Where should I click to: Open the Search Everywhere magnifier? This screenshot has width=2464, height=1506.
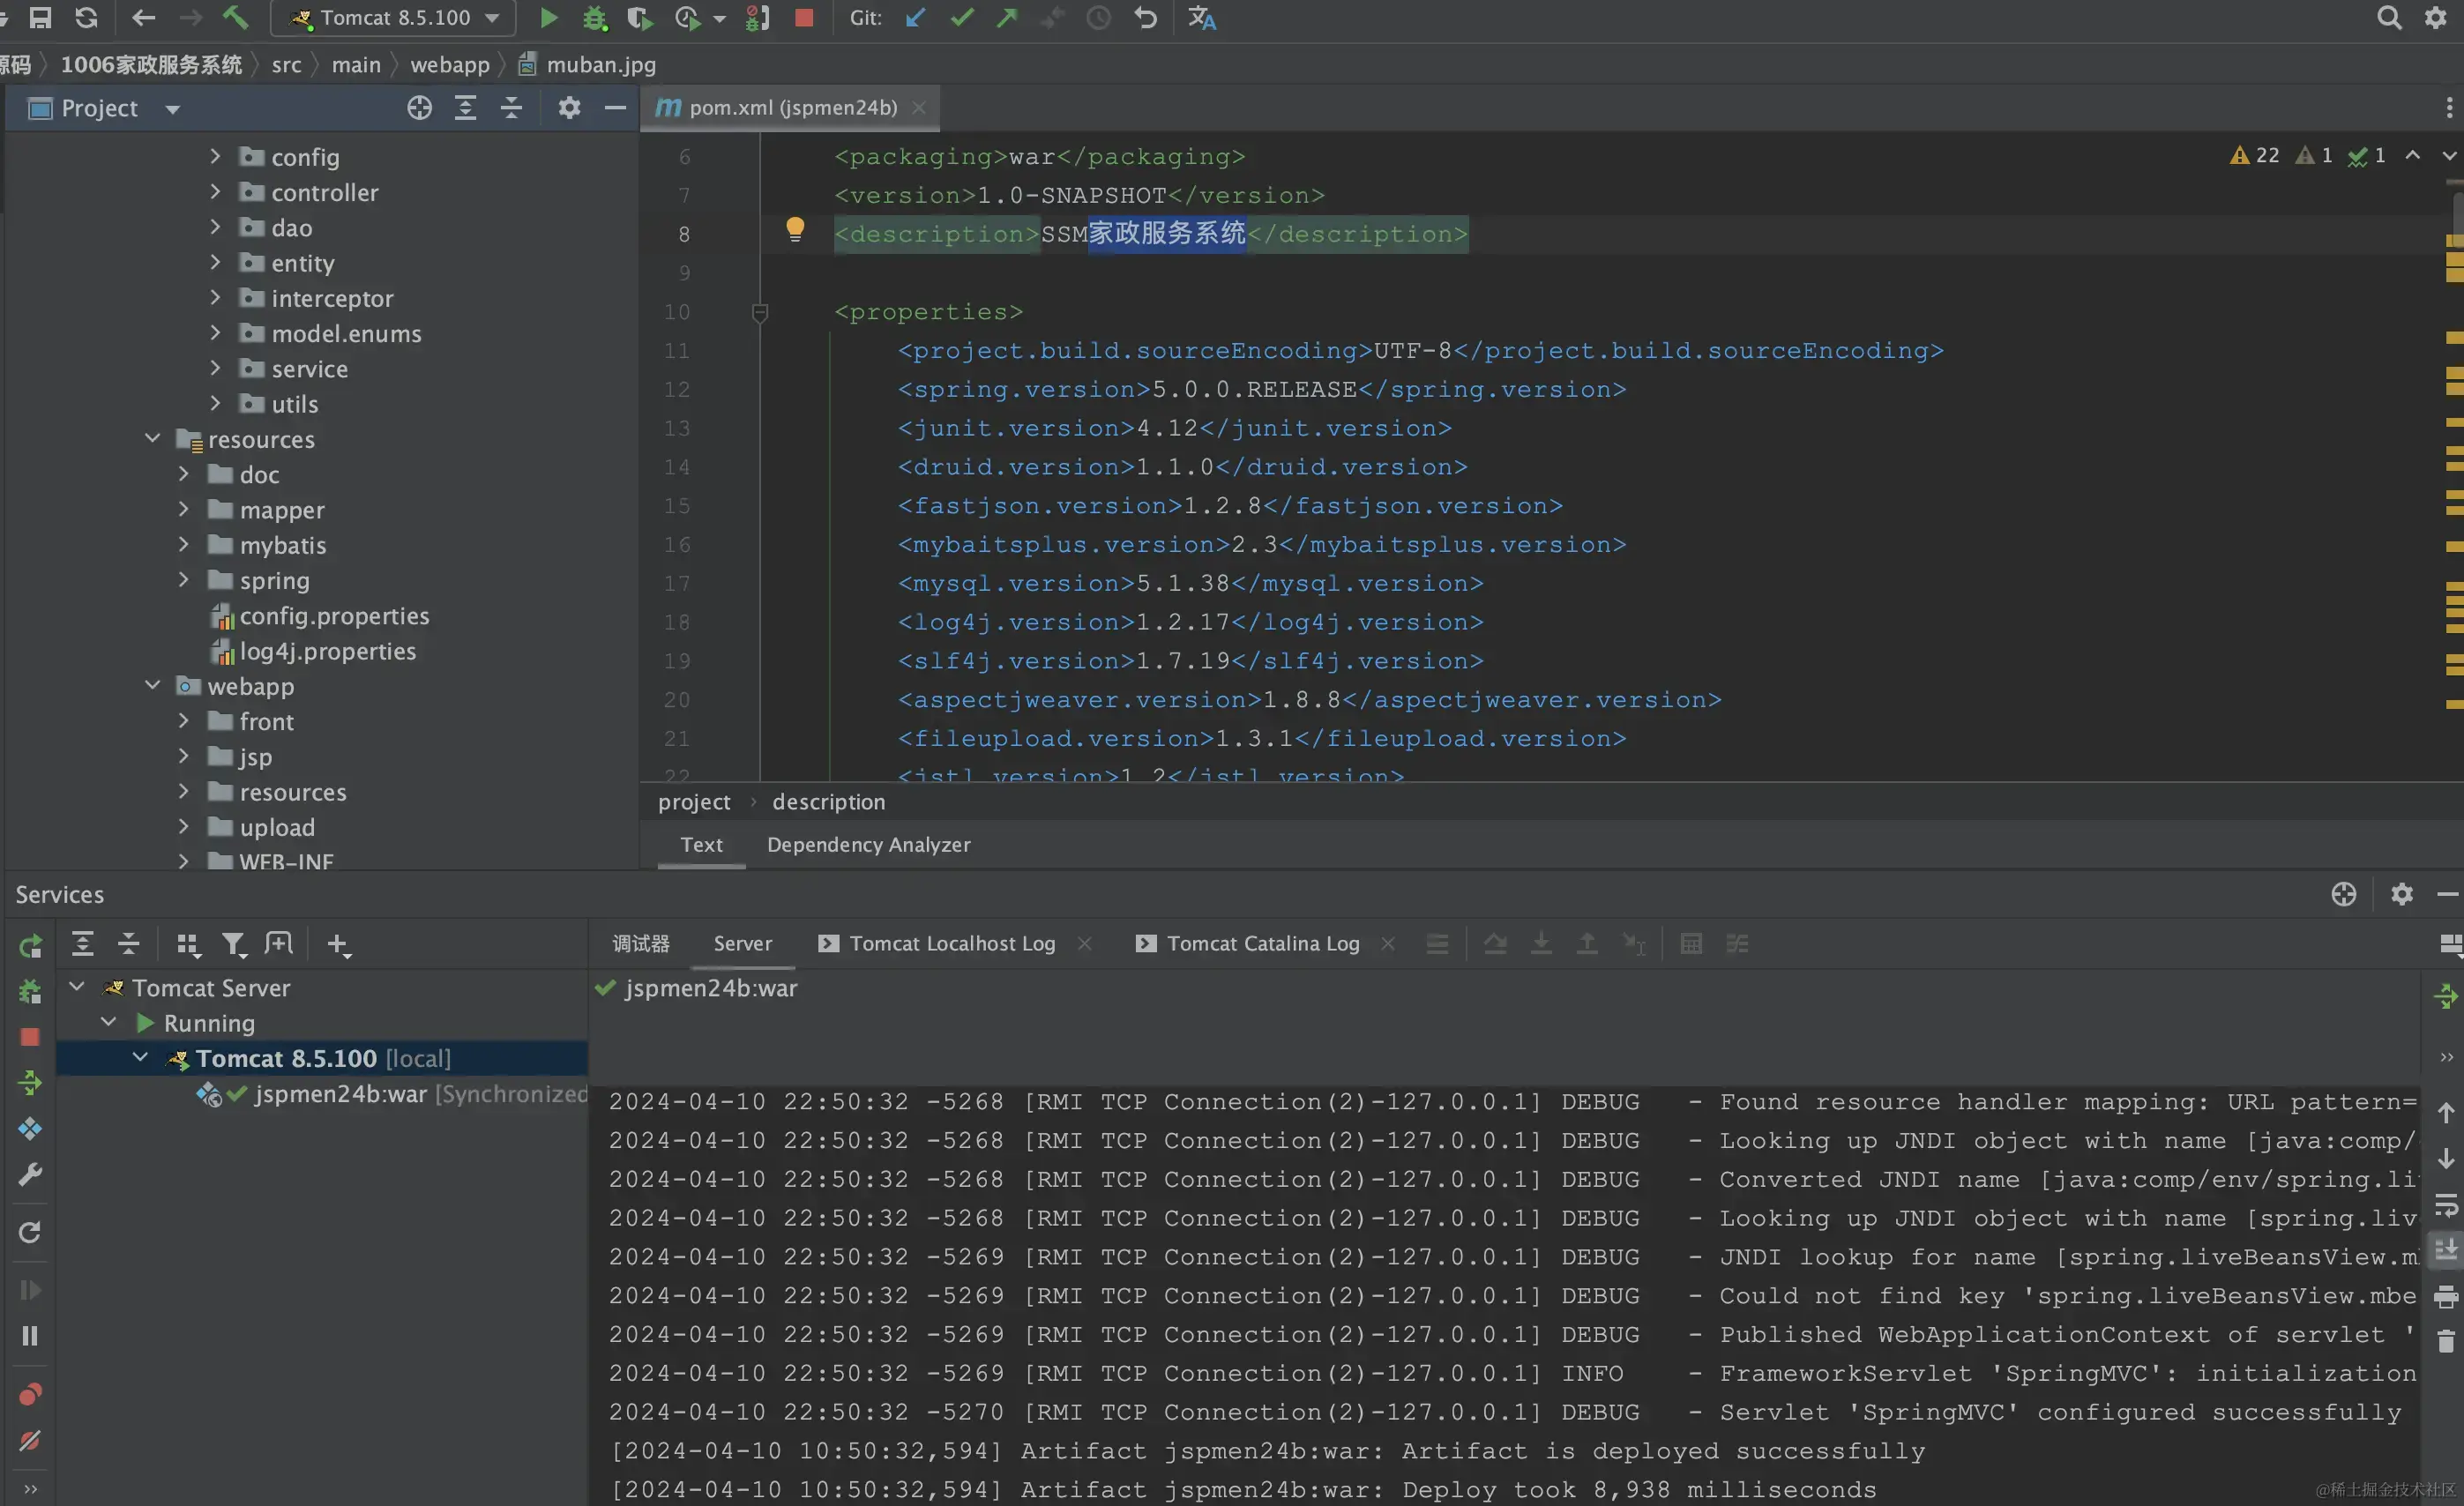[x=2388, y=18]
